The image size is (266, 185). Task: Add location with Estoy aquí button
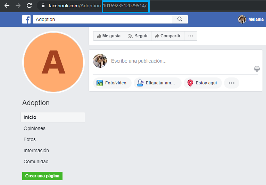(x=203, y=83)
